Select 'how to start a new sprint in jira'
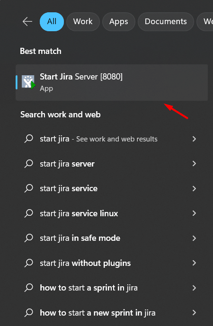The height and width of the screenshot is (326, 213). (98, 313)
